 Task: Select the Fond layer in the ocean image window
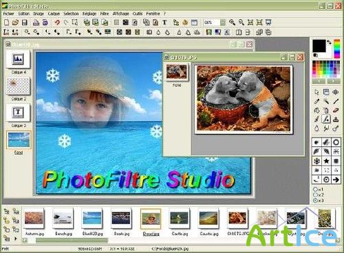tap(19, 140)
